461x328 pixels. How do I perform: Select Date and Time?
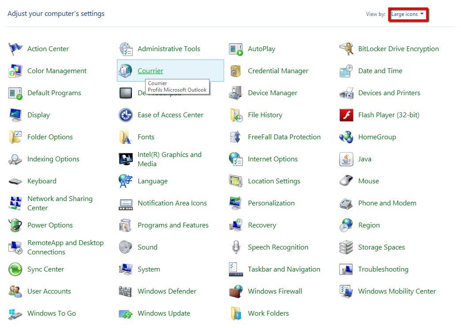(379, 71)
